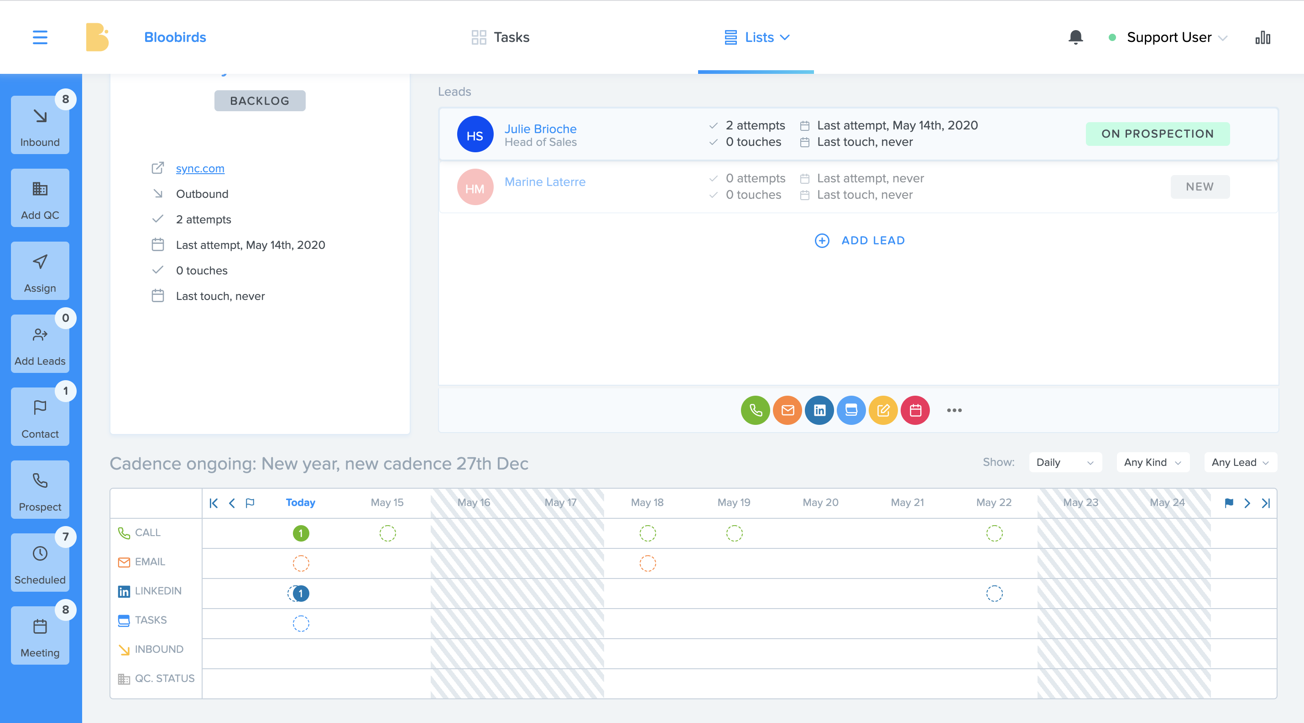This screenshot has width=1304, height=723.
Task: Click the call marker on May 15
Action: (387, 533)
